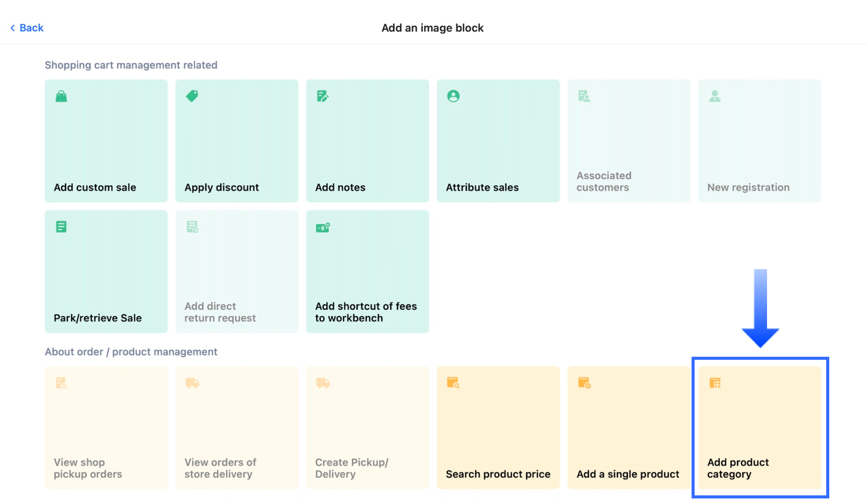Go back using the Back link
867x502 pixels.
pos(31,28)
